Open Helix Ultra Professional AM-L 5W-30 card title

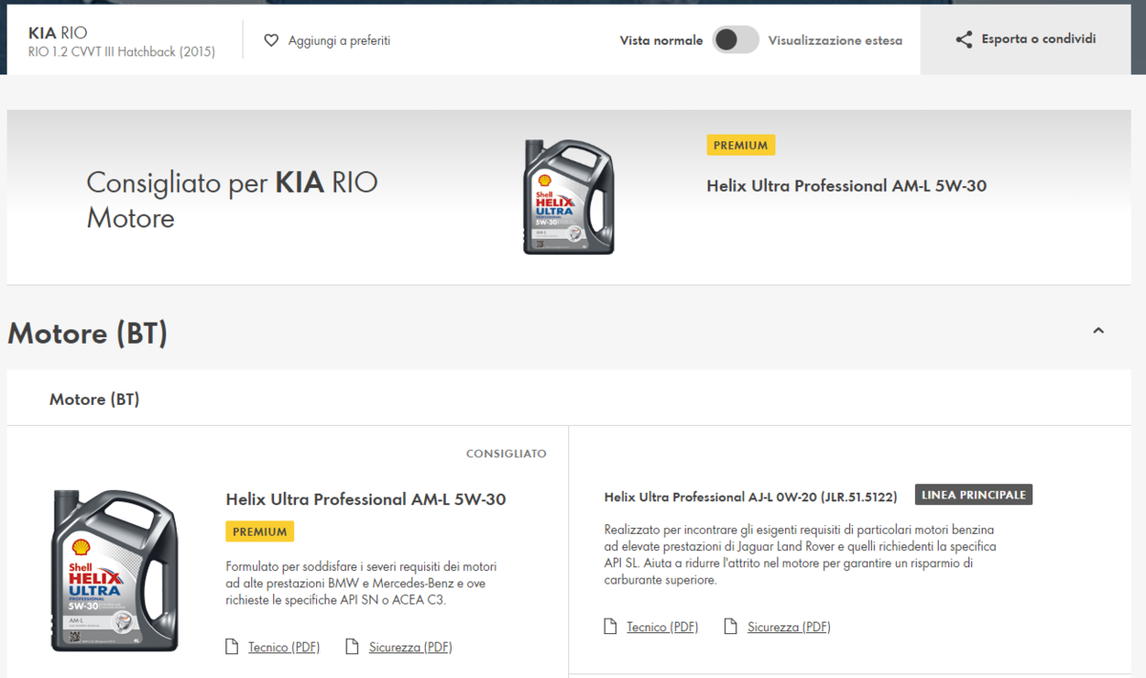tap(366, 498)
